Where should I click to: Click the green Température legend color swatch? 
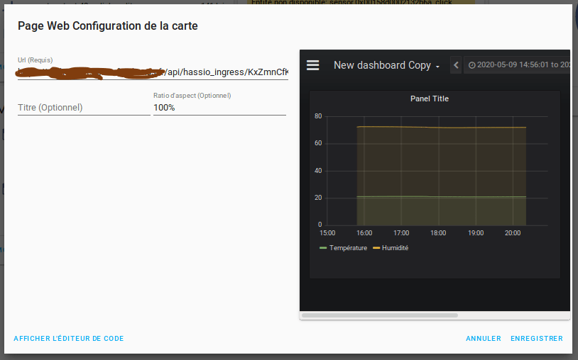tap(323, 248)
